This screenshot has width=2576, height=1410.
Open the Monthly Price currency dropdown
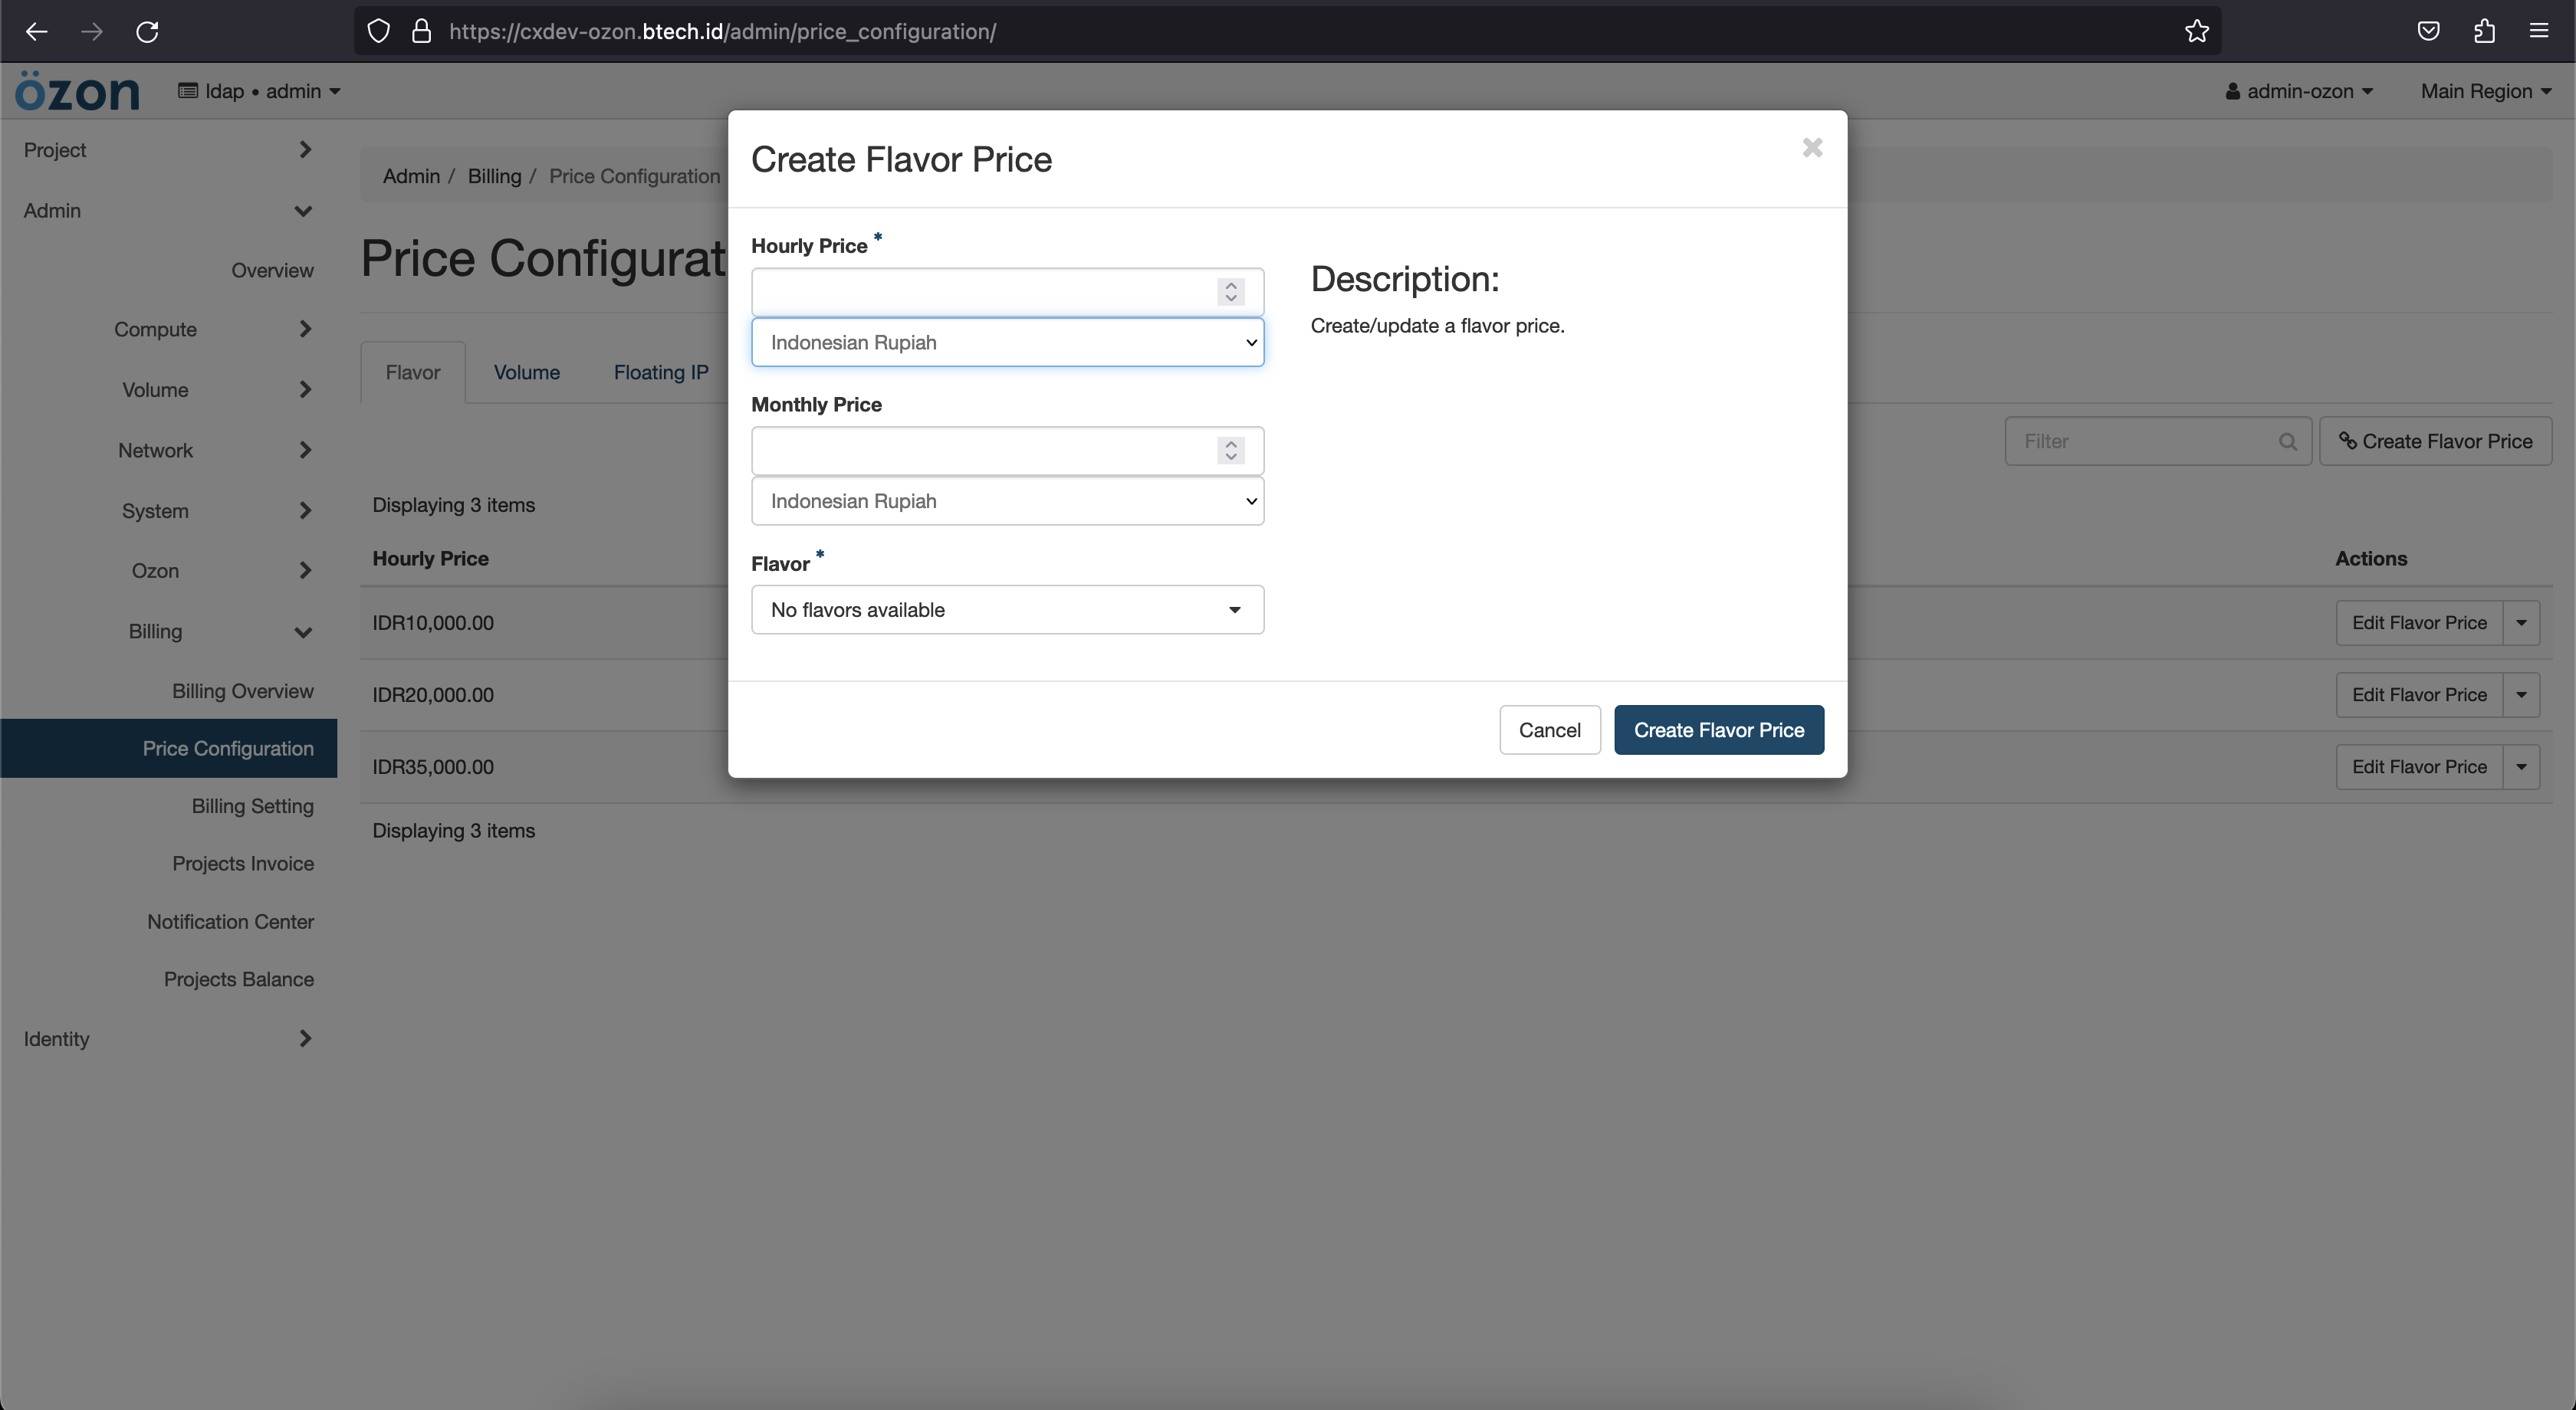coord(1007,500)
